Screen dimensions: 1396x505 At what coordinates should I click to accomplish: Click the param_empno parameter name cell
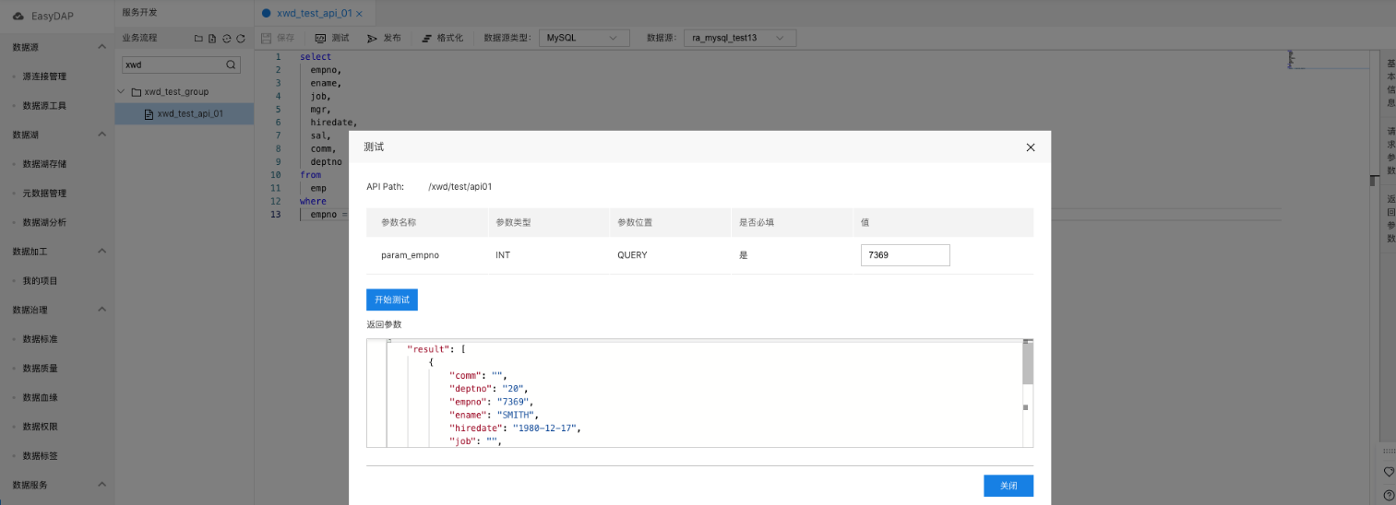tap(410, 255)
